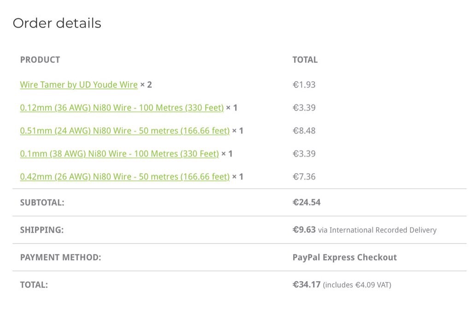Viewport: 472px width, 319px height.
Task: Open the 0.12mm (36 AWG) Ni80 Wire link
Action: pyautogui.click(x=122, y=108)
